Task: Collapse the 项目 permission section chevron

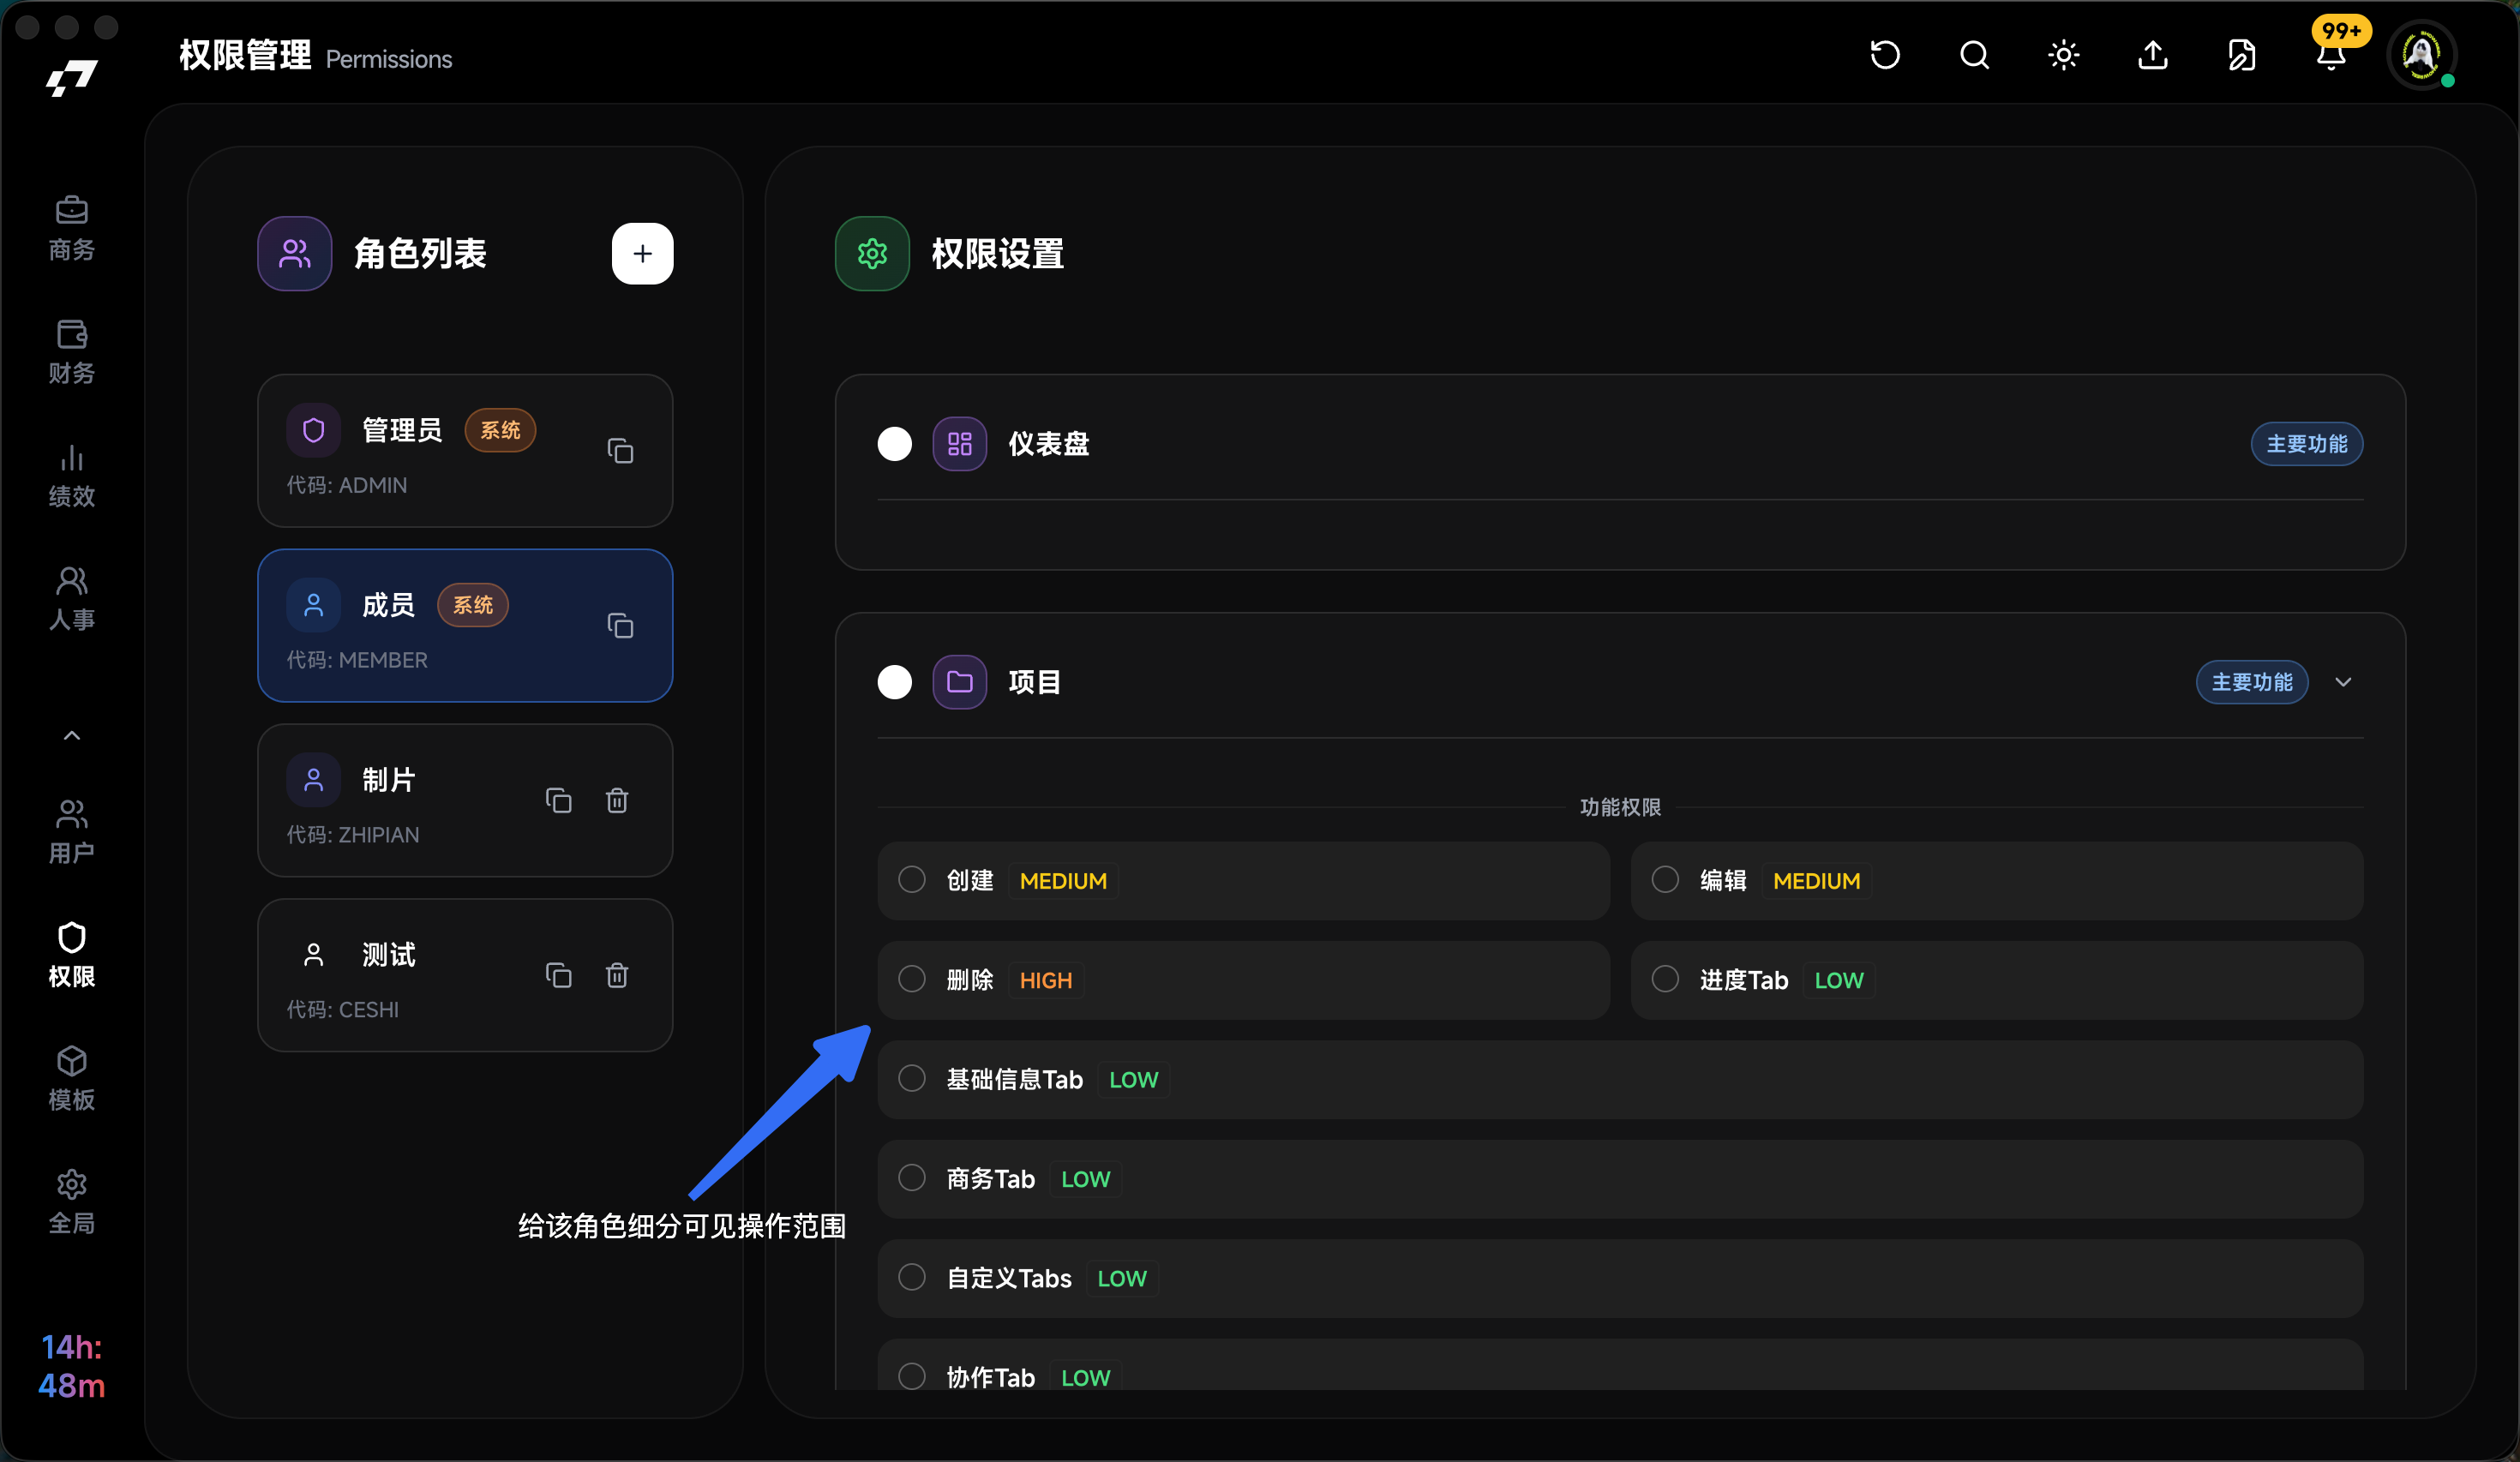Action: (x=2343, y=682)
